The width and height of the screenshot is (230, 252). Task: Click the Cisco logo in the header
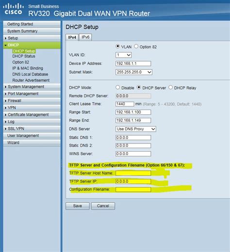[13, 9]
